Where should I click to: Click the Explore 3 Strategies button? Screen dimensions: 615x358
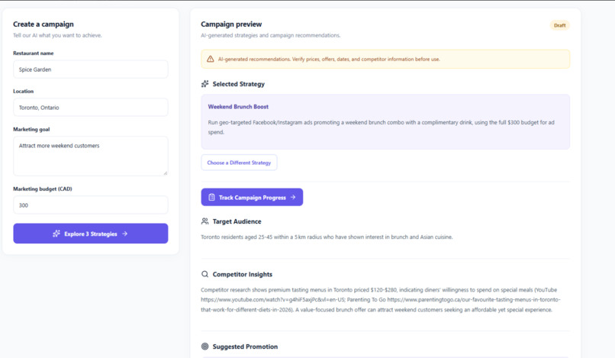click(91, 234)
